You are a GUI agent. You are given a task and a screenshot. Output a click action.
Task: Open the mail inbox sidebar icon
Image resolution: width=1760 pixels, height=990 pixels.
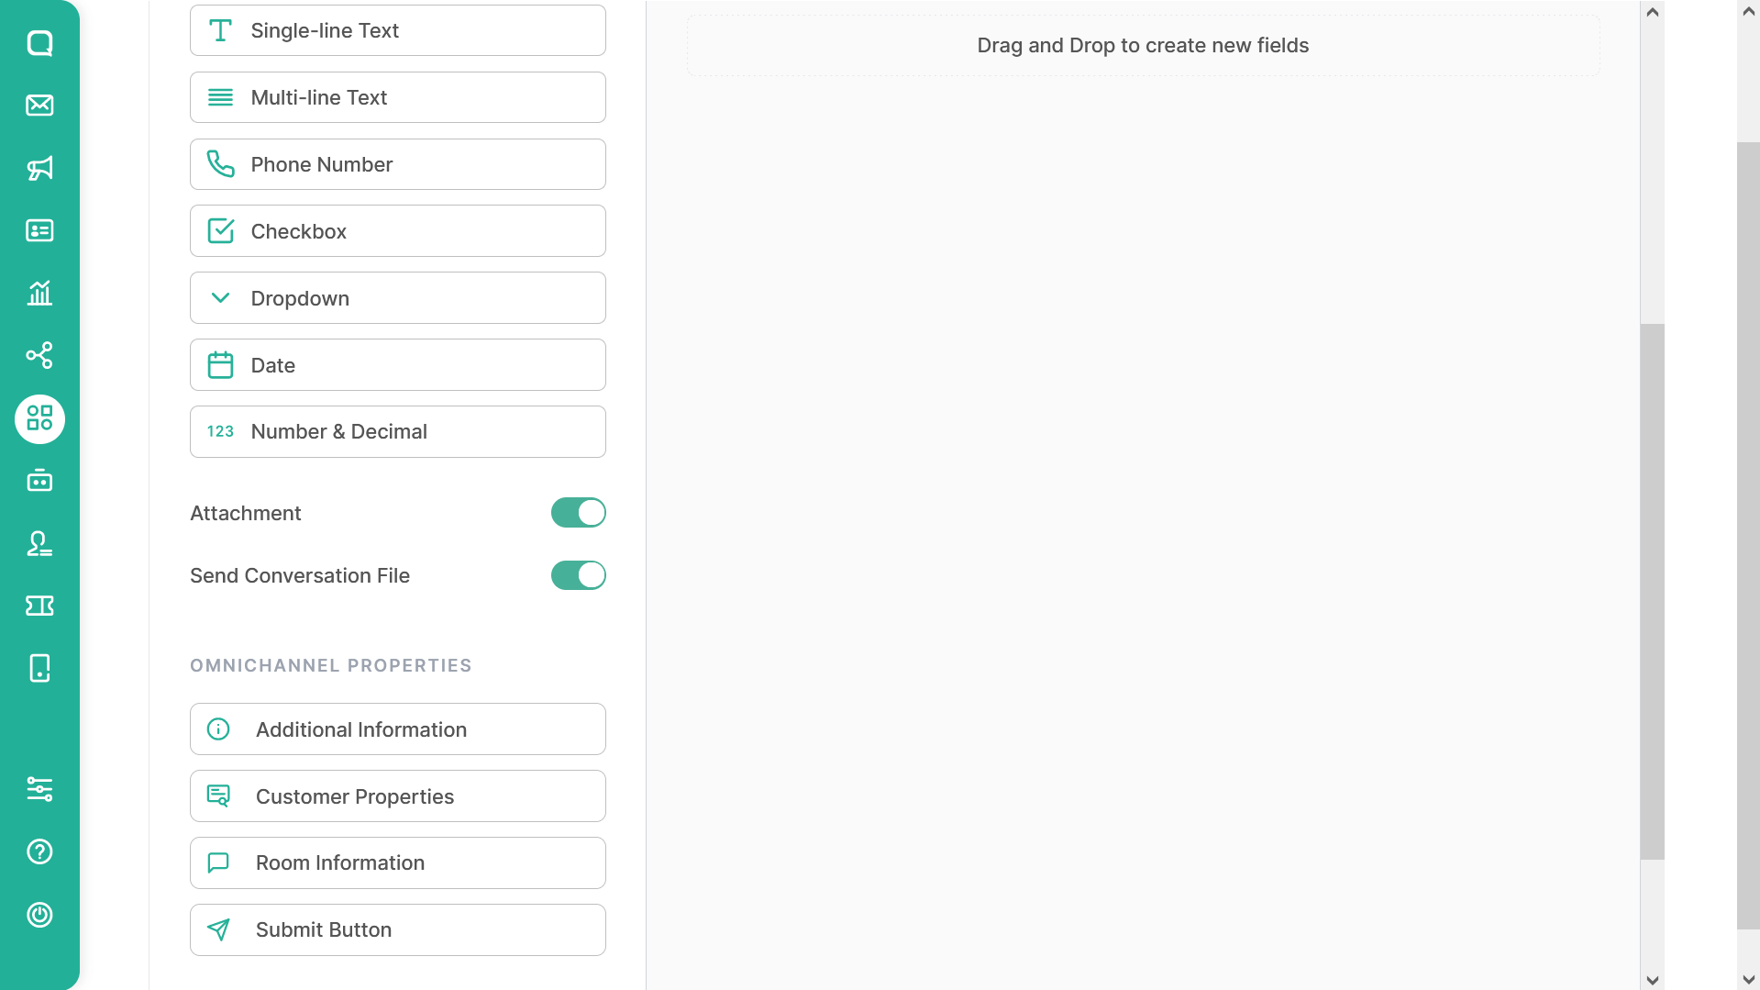39,106
